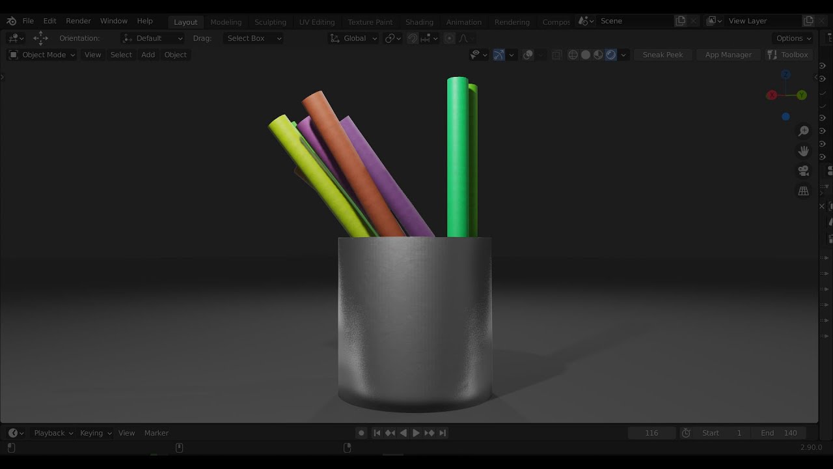This screenshot has width=833, height=469.
Task: Switch to material preview shading
Action: tap(598, 55)
